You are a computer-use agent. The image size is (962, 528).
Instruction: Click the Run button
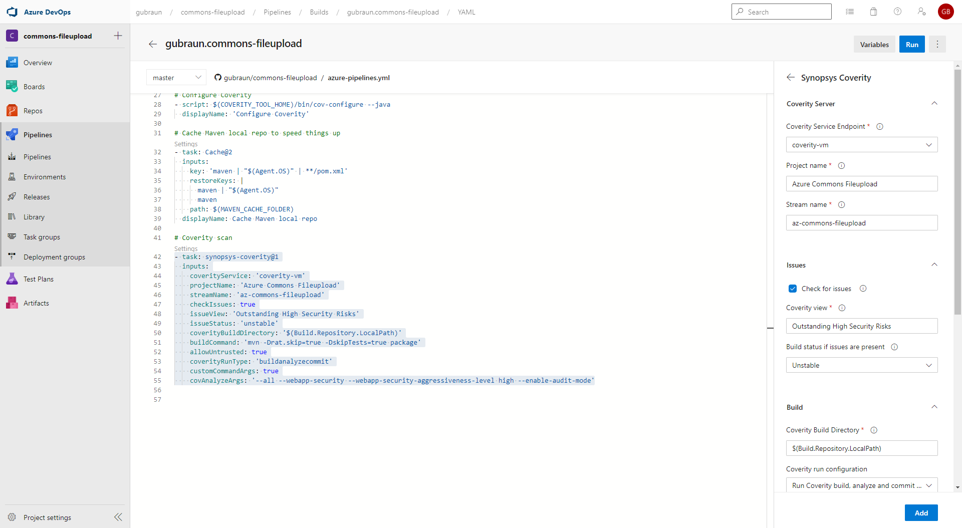(x=911, y=45)
